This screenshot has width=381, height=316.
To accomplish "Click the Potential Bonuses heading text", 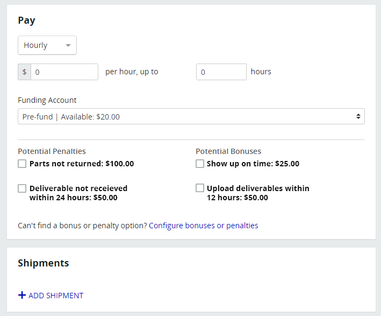I will pyautogui.click(x=228, y=151).
